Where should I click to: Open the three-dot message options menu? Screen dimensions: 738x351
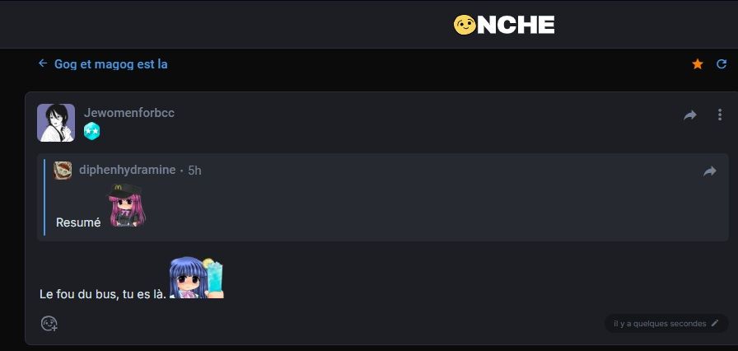[x=720, y=115]
